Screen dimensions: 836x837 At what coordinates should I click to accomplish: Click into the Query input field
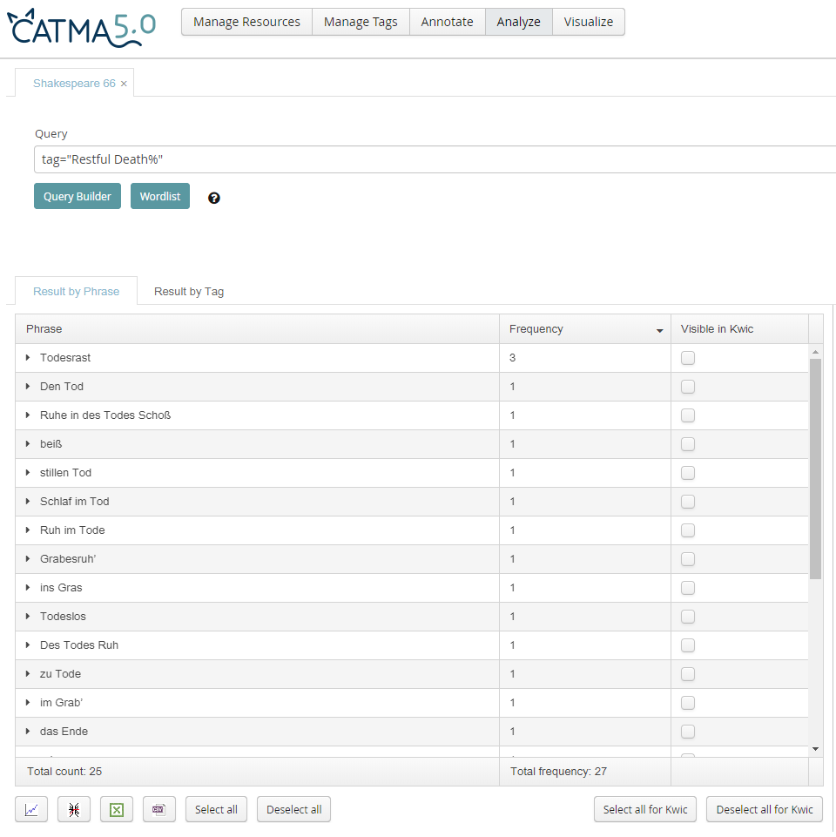435,159
